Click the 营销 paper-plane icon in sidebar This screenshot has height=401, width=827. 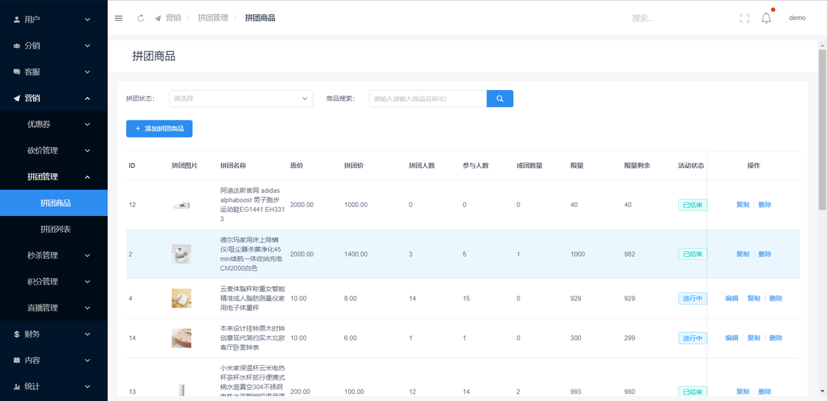click(17, 98)
